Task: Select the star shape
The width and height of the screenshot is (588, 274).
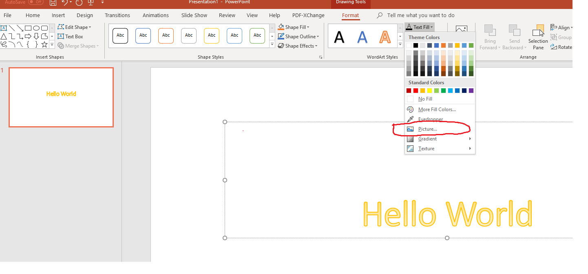Action: (x=44, y=44)
